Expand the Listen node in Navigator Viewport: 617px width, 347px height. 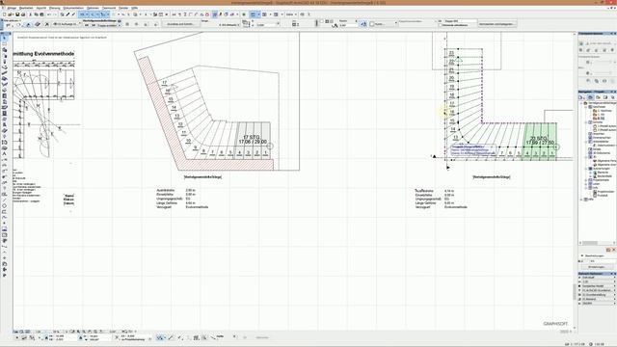pos(586,184)
